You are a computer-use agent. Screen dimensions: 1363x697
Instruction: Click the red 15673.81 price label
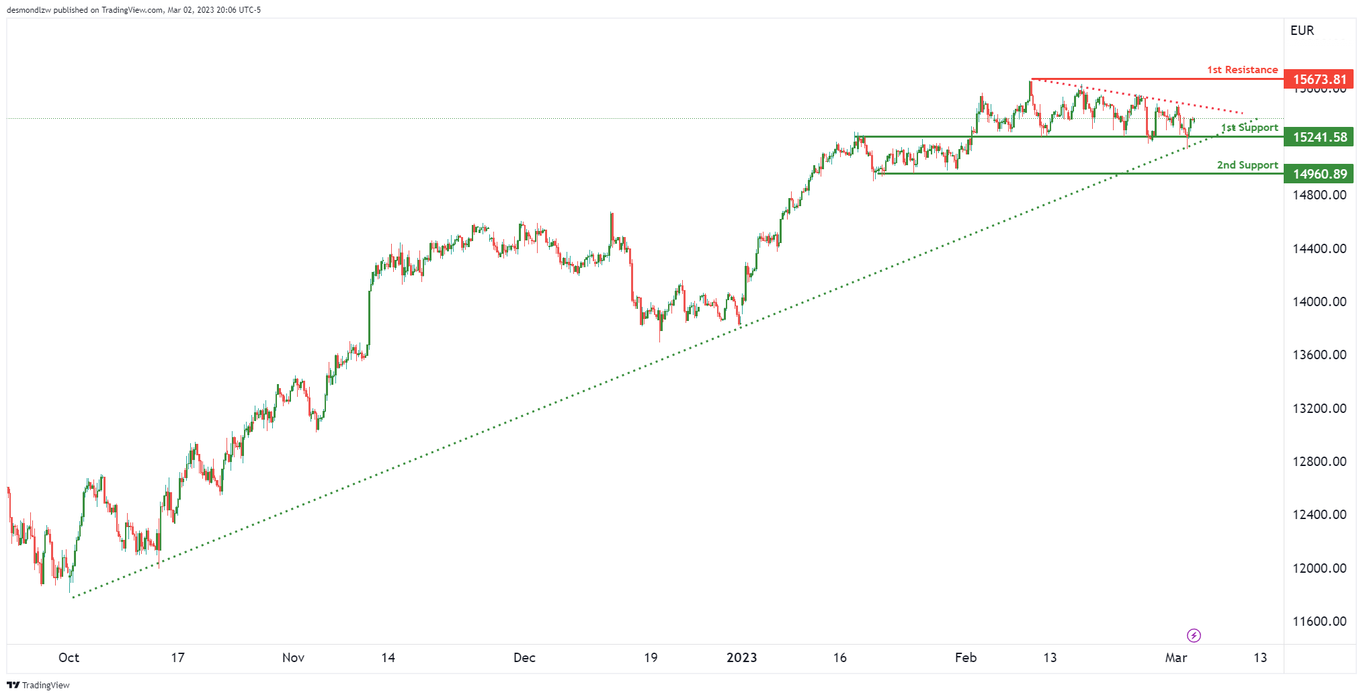[x=1319, y=79]
